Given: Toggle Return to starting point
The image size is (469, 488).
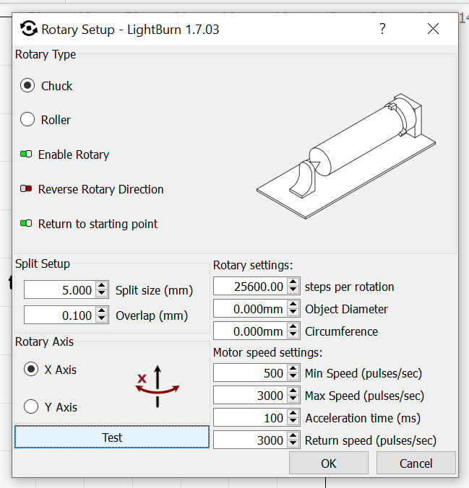Looking at the screenshot, I should click(x=26, y=224).
